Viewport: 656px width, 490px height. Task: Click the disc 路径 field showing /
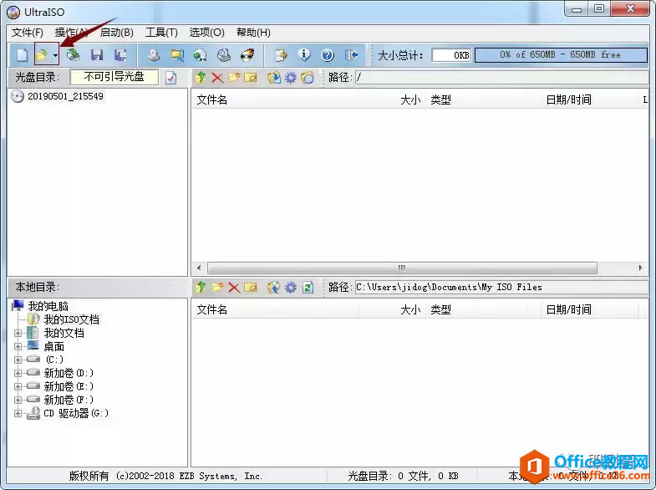502,78
